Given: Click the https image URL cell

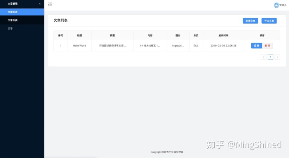Looking at the screenshot, I should pyautogui.click(x=178, y=46).
